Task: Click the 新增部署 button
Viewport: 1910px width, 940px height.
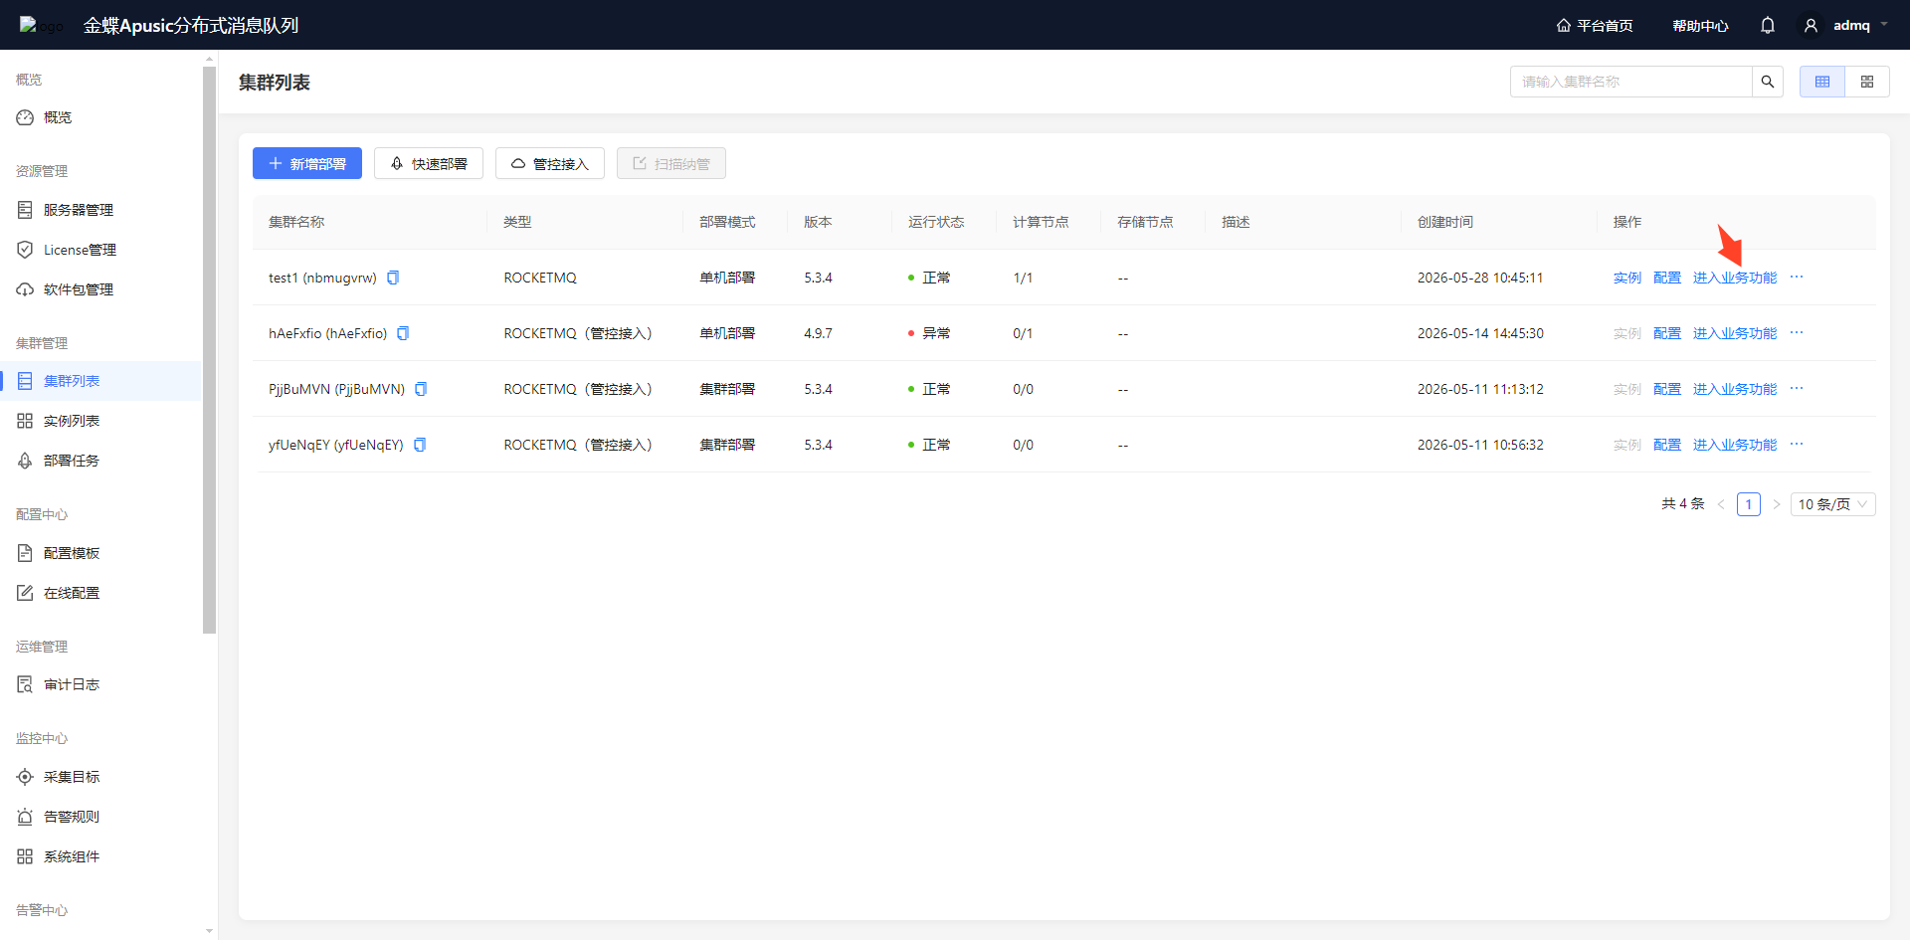Action: (x=307, y=163)
